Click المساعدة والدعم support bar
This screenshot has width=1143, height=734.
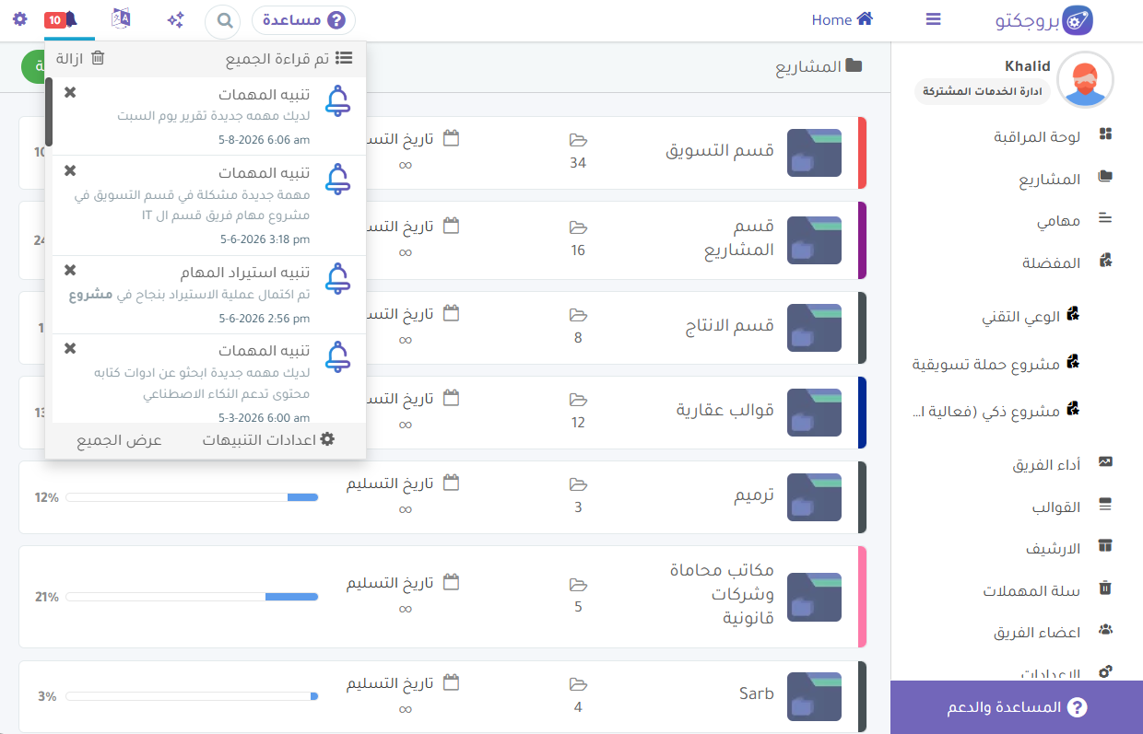pyautogui.click(x=1017, y=707)
